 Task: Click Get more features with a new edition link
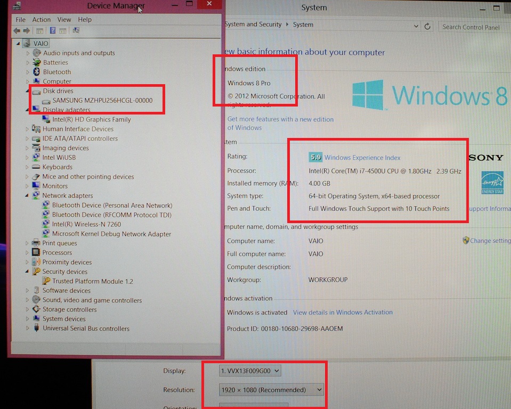coord(280,124)
